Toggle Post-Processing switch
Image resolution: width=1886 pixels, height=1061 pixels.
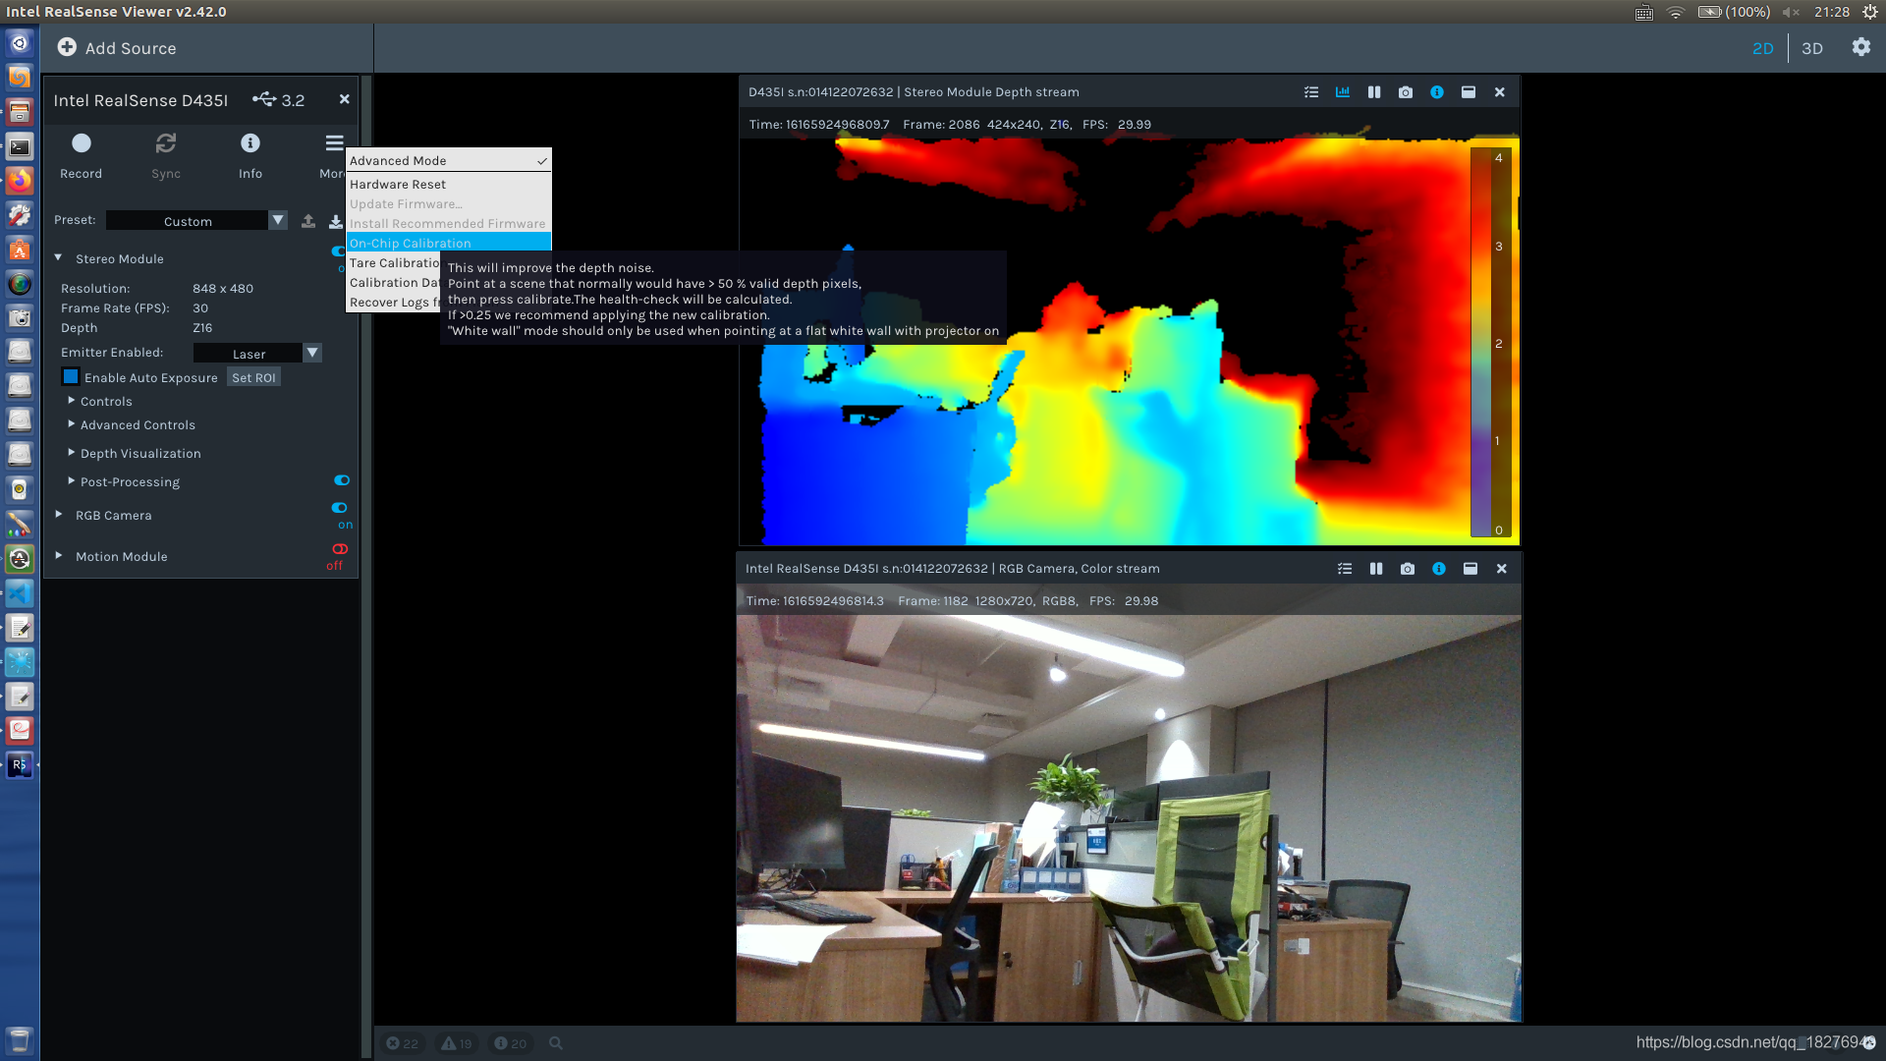342,480
